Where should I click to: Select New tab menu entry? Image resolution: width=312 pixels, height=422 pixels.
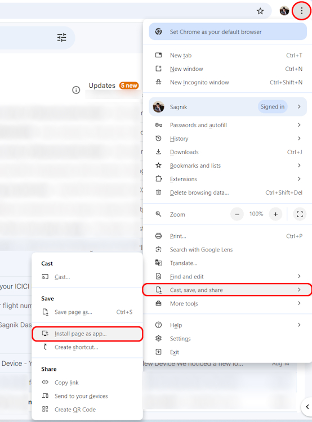(228, 55)
